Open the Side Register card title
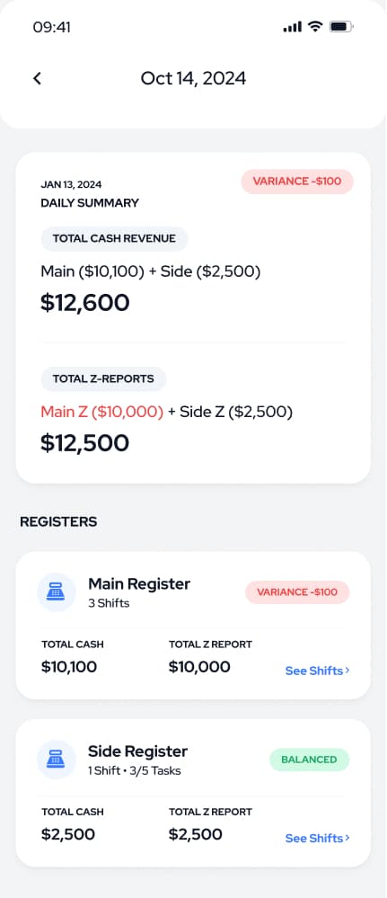This screenshot has width=387, height=898. [x=137, y=751]
